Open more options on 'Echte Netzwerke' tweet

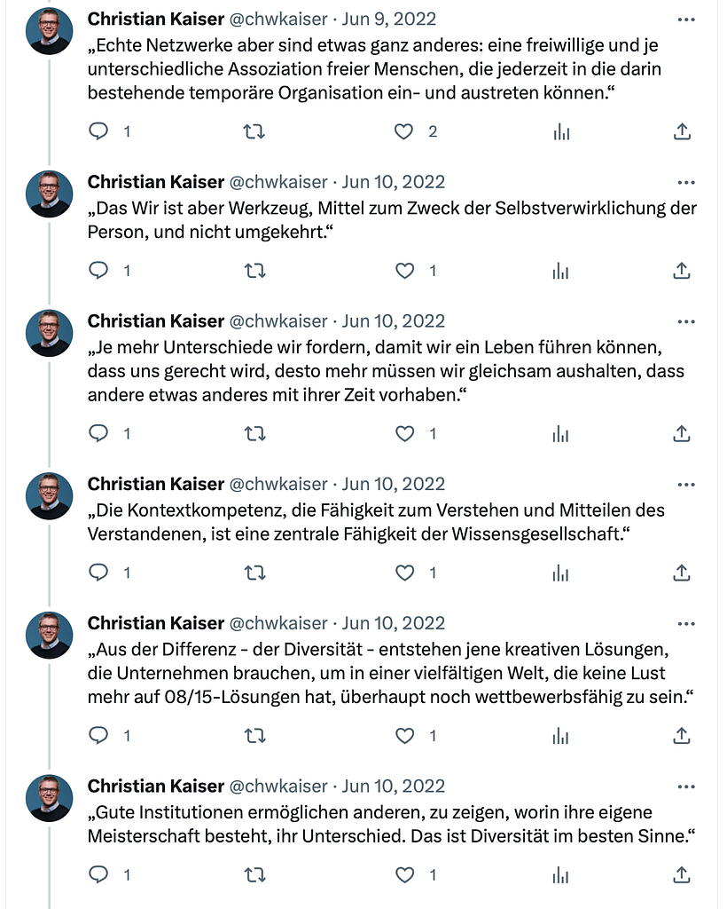click(686, 19)
